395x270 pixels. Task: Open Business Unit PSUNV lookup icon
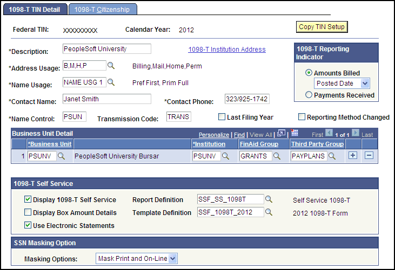point(61,156)
